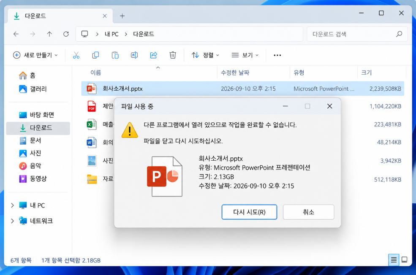Click the 6개 항목 status bar text
The image size is (416, 275).
(21, 260)
